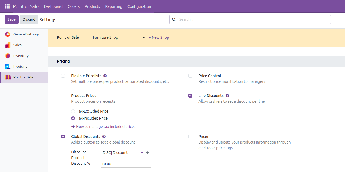Open the apps grid icon
This screenshot has width=345, height=172.
(7, 6)
